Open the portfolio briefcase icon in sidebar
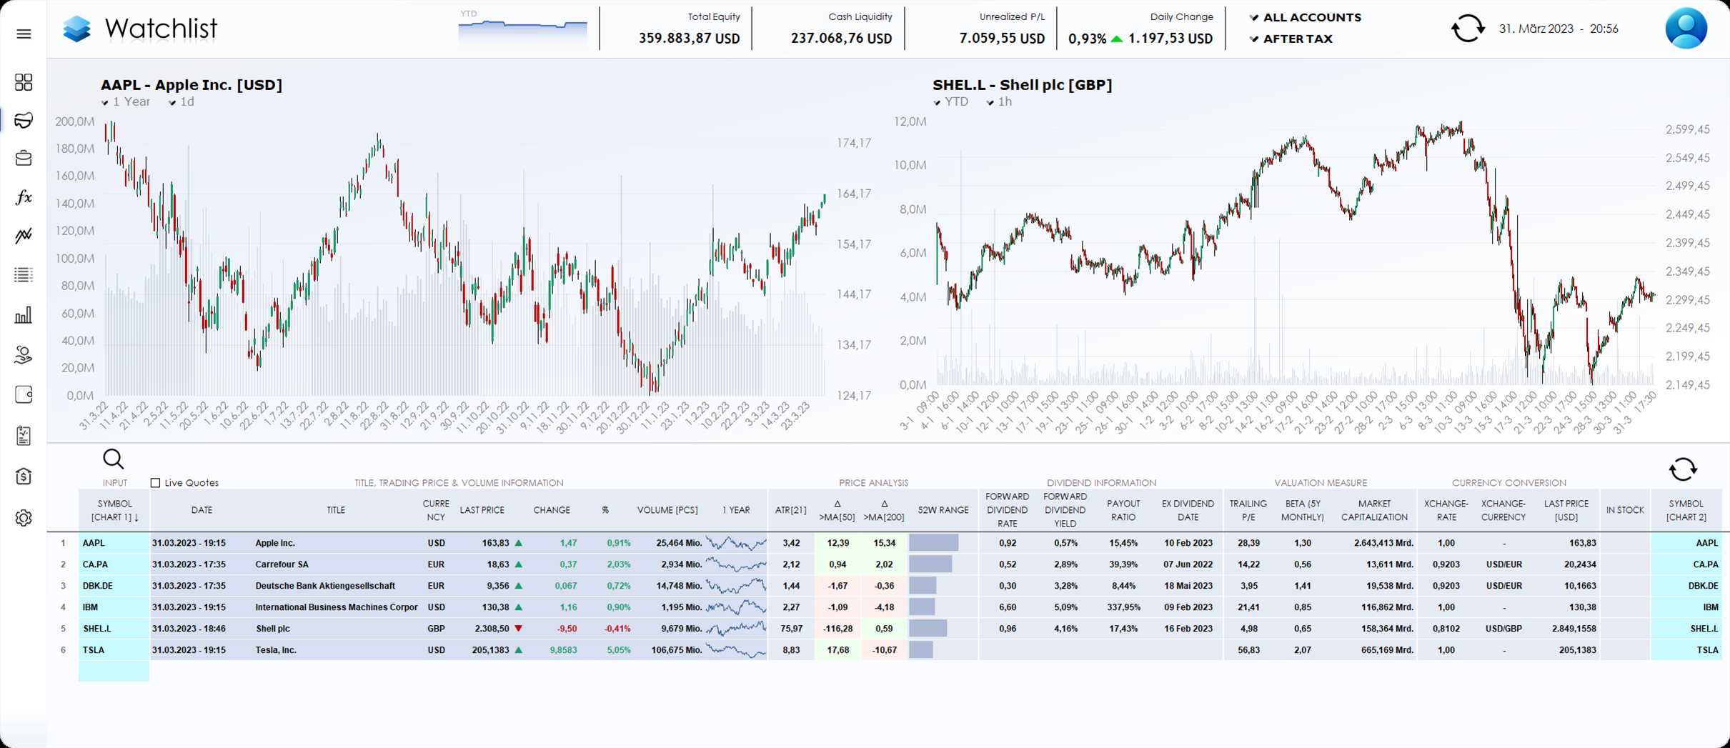The image size is (1730, 748). pyautogui.click(x=24, y=158)
